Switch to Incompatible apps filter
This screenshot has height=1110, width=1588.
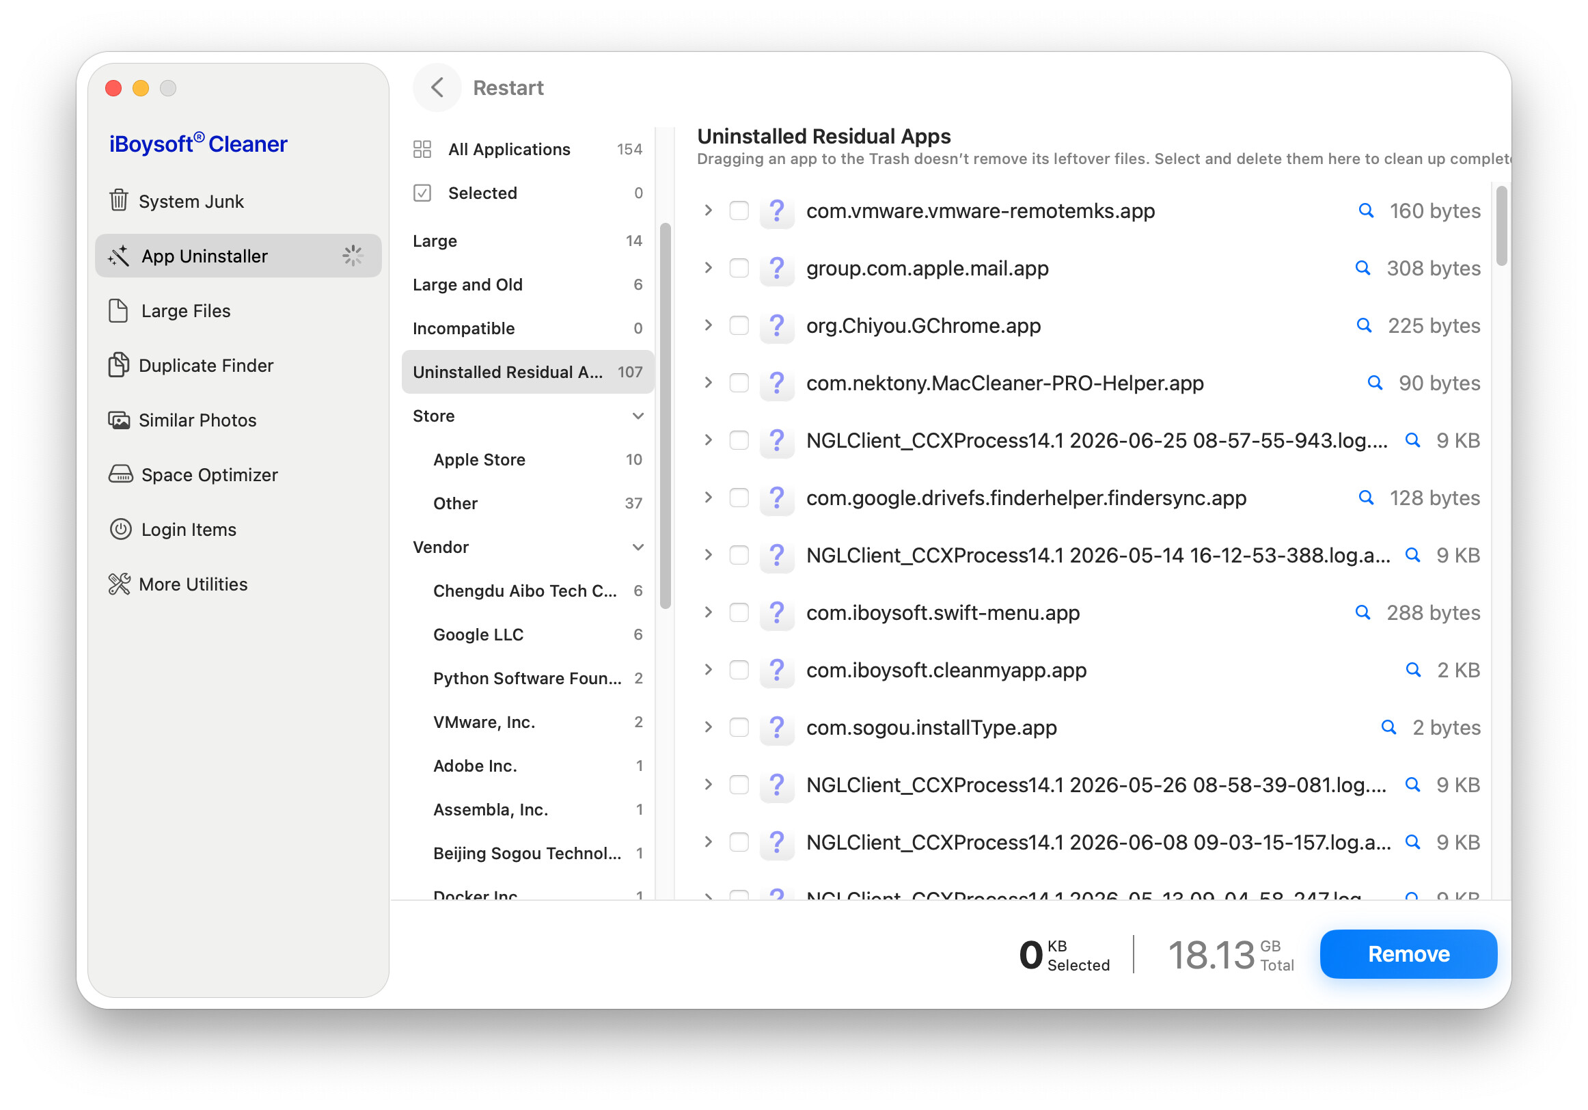528,328
